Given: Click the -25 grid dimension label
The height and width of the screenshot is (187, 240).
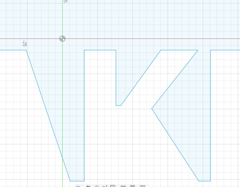Looking at the screenshot, I should click(24, 43).
